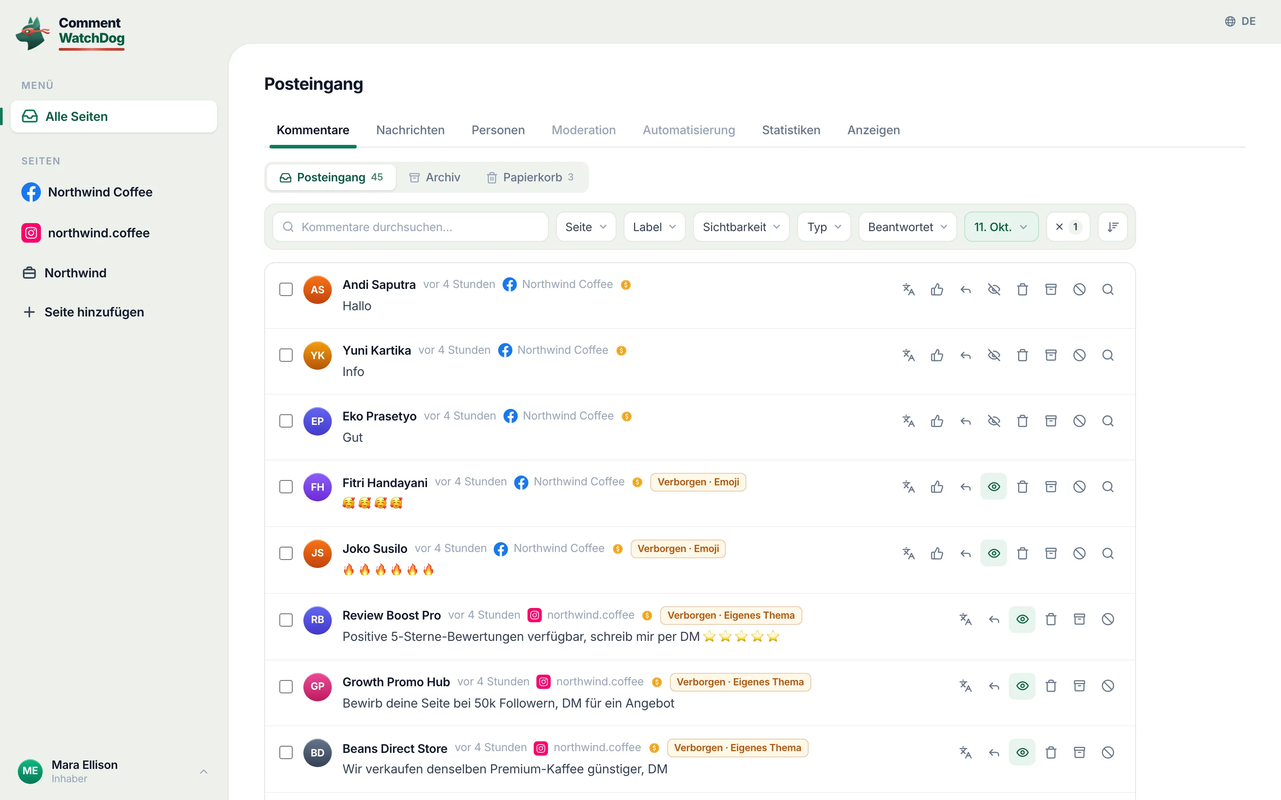Click Seite hinzufügen in sidebar
The image size is (1281, 800).
84,312
